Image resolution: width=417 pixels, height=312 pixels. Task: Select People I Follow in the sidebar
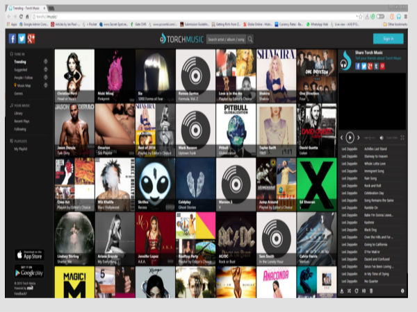(23, 78)
